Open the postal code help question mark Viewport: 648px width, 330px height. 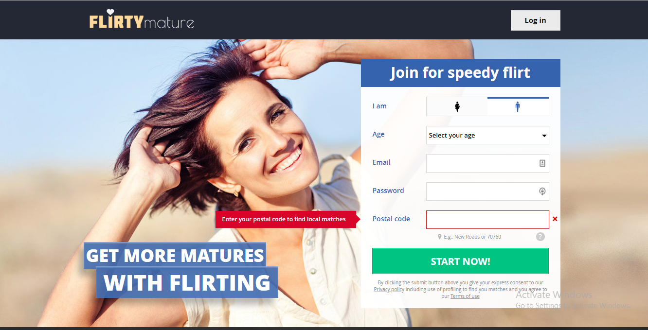540,237
